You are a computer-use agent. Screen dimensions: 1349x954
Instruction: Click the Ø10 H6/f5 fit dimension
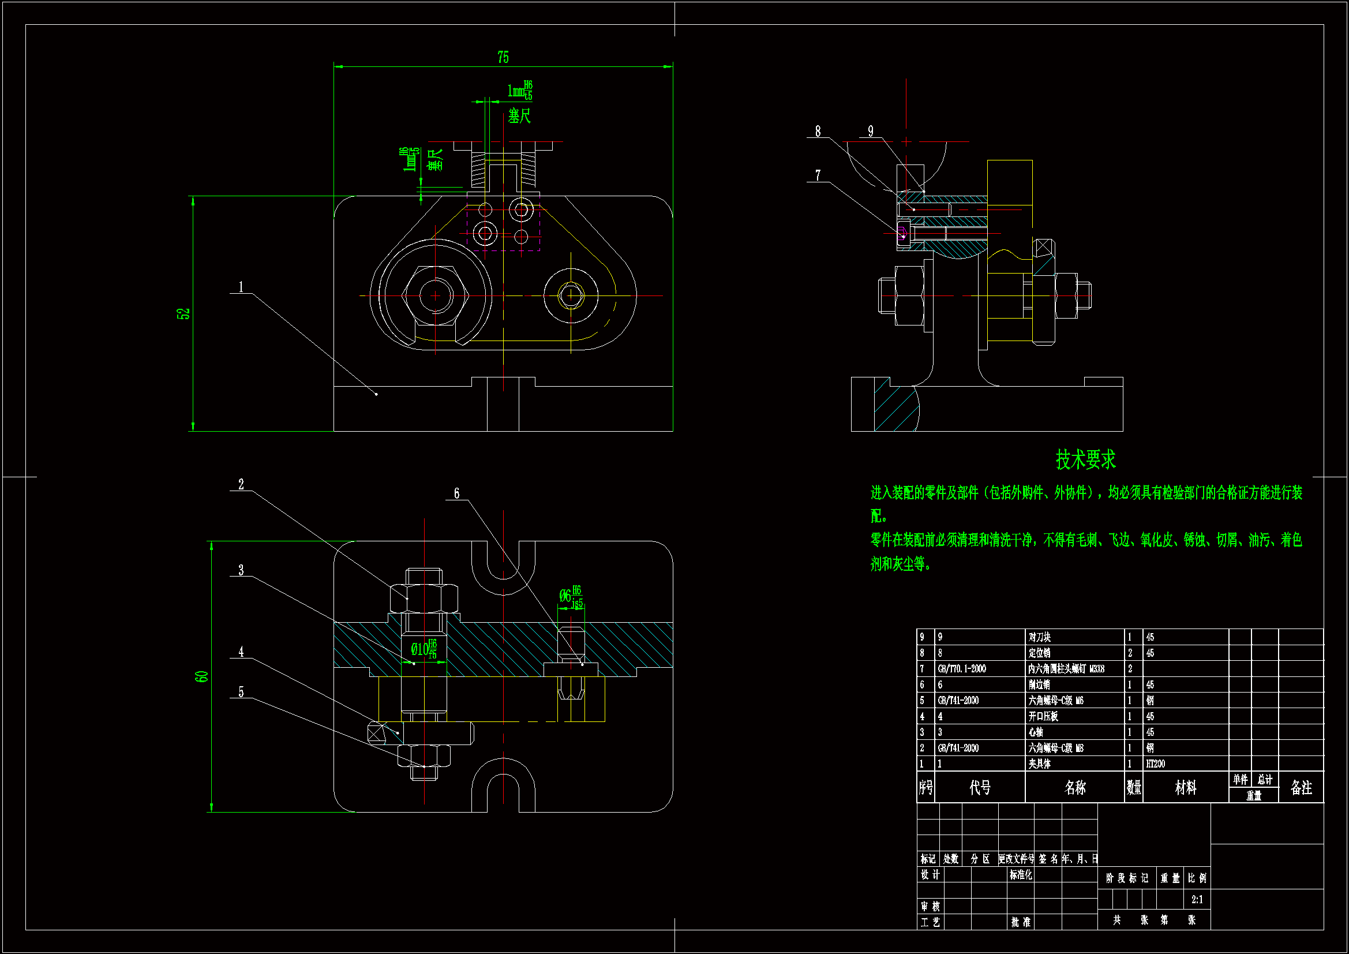click(424, 649)
